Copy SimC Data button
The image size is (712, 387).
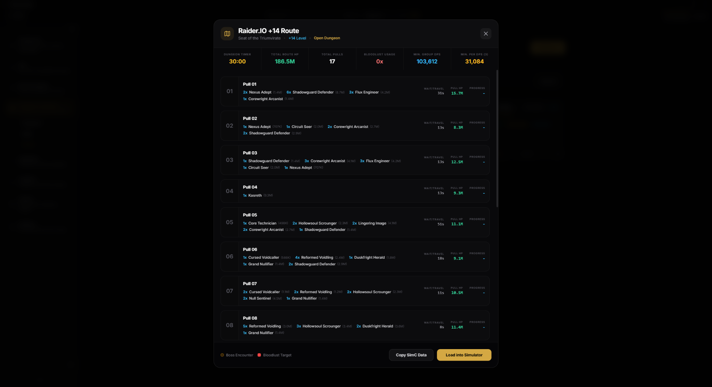(x=411, y=355)
